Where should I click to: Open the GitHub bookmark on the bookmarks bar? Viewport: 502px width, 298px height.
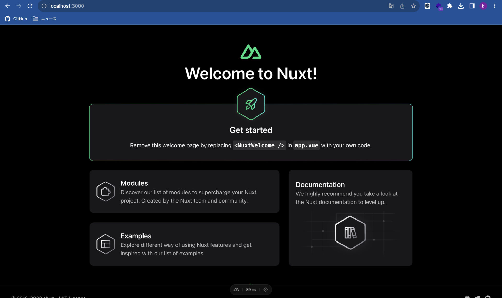coord(16,19)
